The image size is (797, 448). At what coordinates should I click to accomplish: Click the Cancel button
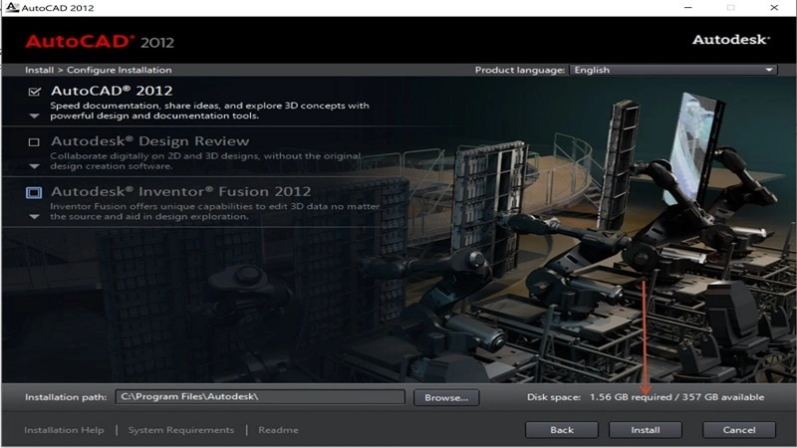[738, 430]
